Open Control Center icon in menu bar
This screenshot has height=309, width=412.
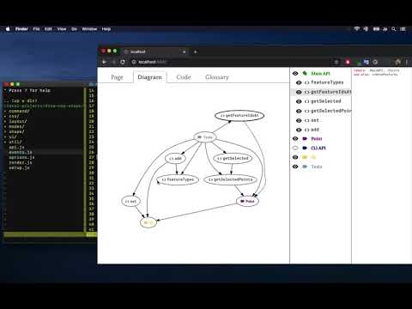(x=403, y=29)
